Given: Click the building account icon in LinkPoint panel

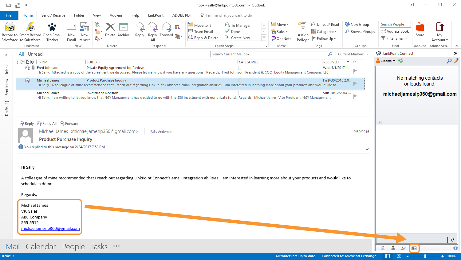Looking at the screenshot, I should tap(383, 248).
